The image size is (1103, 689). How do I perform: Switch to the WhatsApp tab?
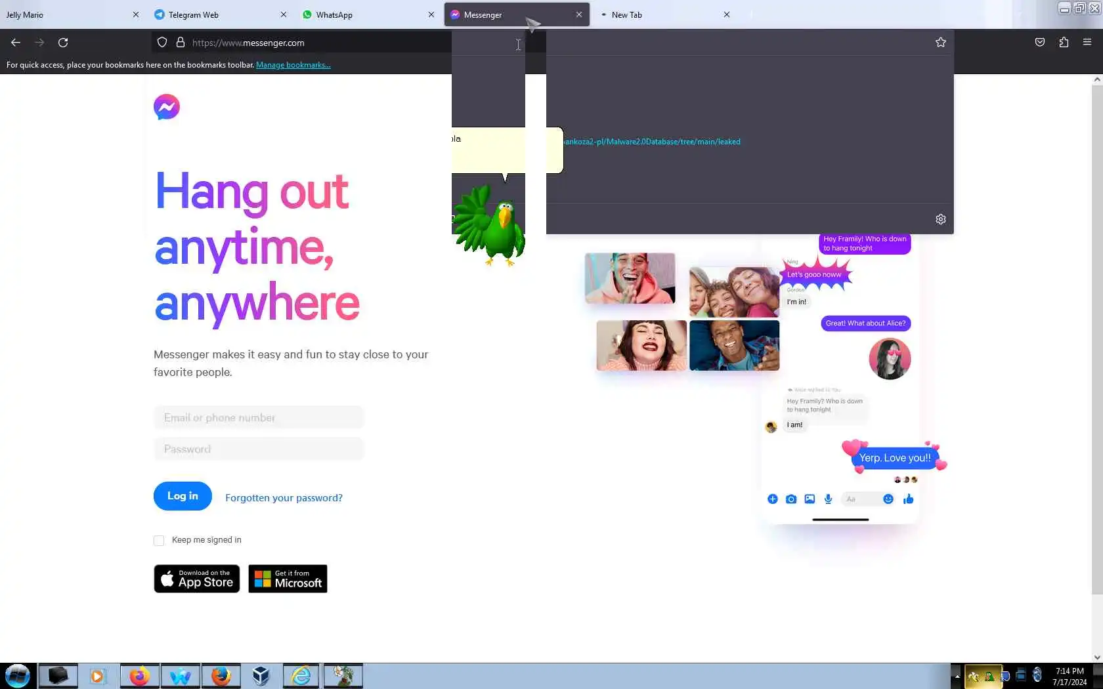point(368,14)
